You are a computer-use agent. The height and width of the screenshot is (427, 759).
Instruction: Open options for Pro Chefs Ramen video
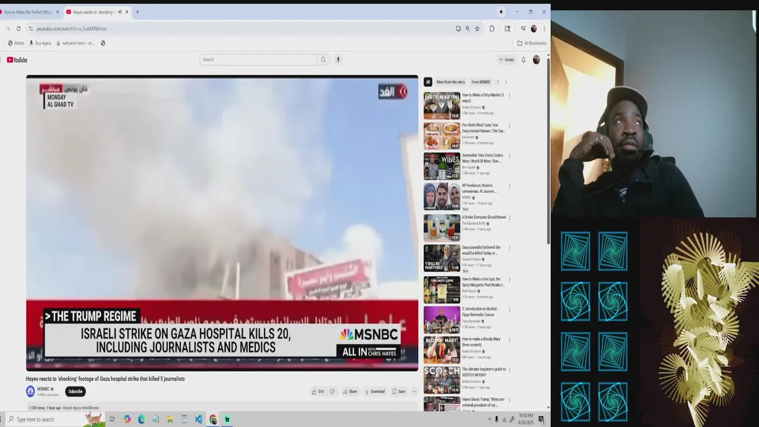pos(509,126)
